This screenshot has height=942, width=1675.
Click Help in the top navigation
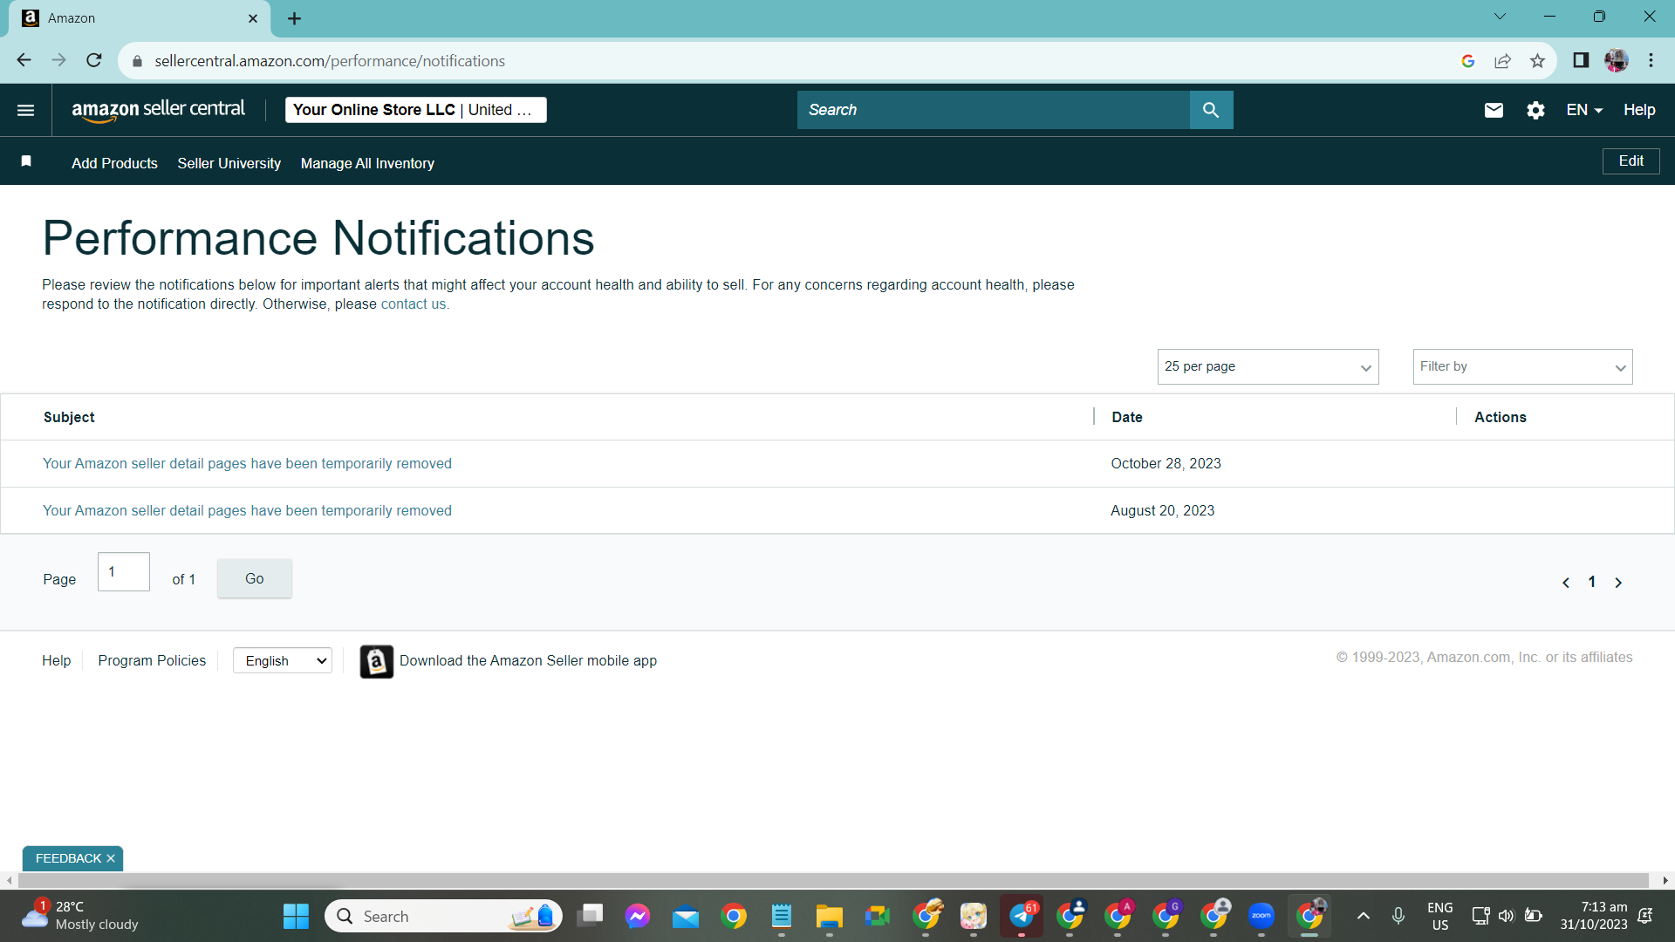point(1639,110)
